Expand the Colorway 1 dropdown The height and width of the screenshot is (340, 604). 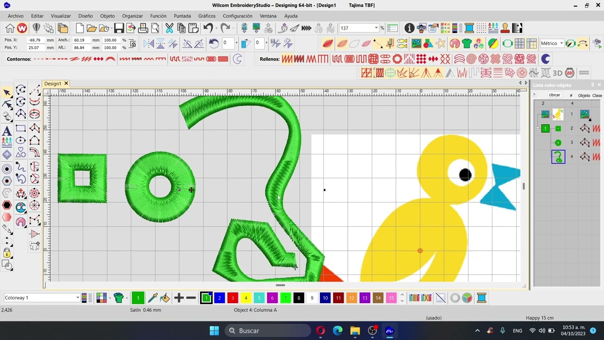coord(78,298)
